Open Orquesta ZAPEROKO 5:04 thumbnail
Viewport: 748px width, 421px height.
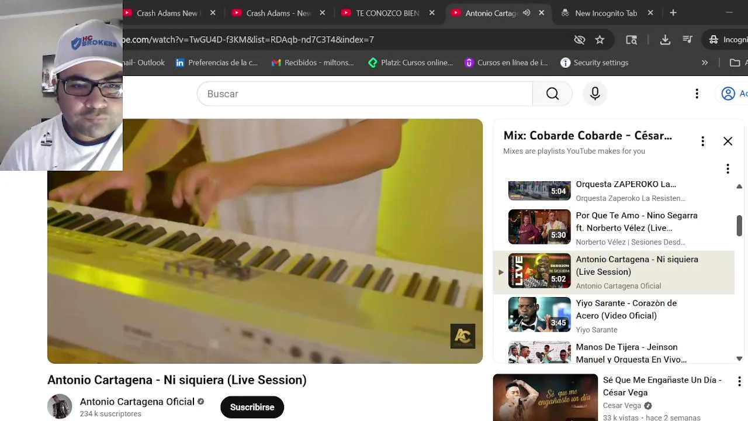[539, 191]
